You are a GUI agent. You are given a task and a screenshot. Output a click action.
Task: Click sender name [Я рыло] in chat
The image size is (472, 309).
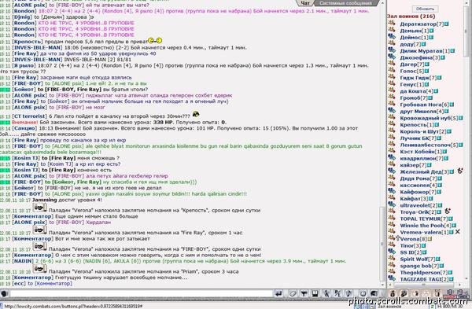coord(24,65)
